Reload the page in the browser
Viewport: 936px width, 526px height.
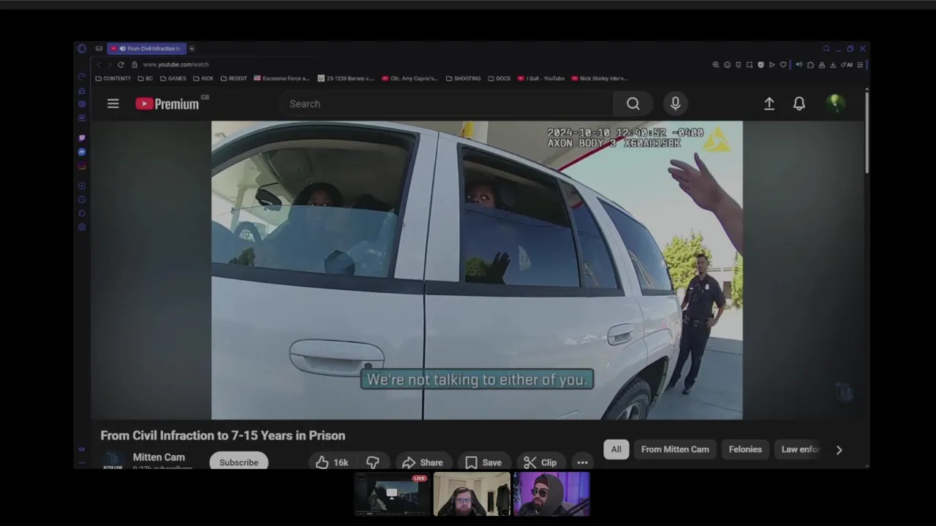click(x=121, y=64)
